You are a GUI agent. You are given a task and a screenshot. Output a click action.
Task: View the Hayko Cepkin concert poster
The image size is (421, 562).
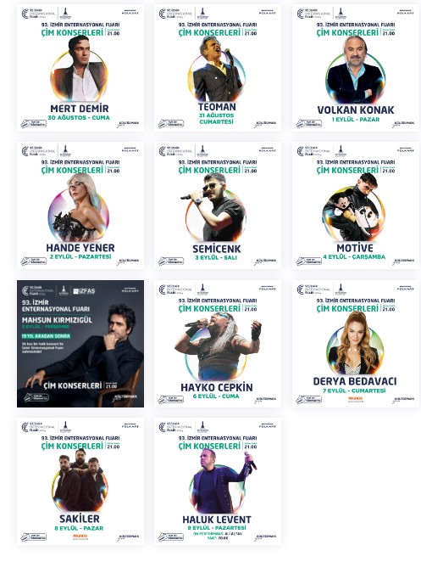[x=218, y=344]
